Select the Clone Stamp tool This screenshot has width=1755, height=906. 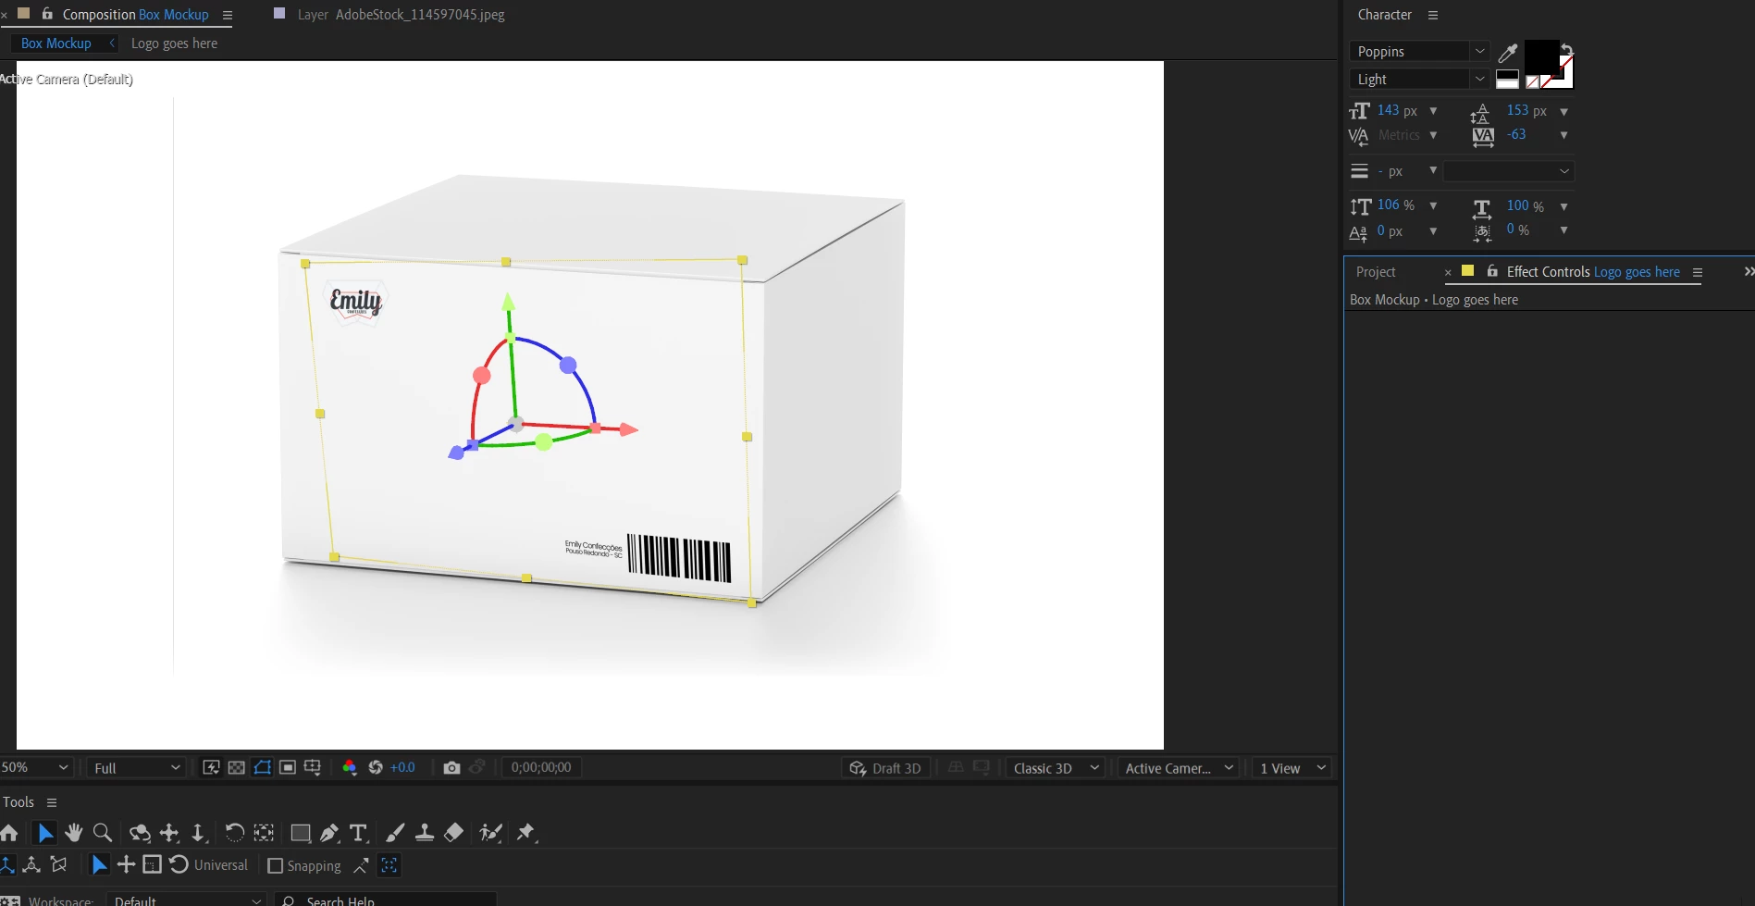425,833
